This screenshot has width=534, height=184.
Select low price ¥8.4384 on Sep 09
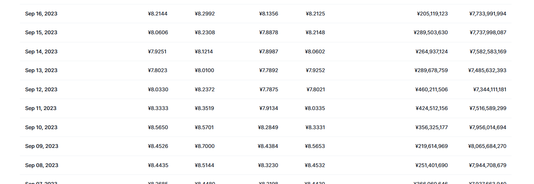(268, 146)
